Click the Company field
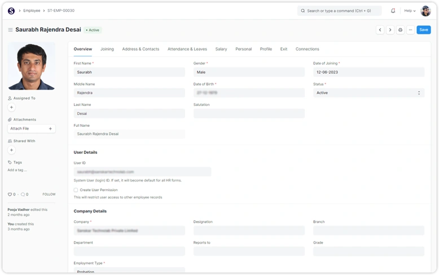Viewport: 439px width, 275px height. [129, 230]
